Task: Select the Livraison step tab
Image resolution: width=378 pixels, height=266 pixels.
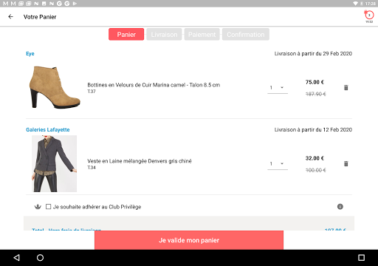Action: click(164, 34)
